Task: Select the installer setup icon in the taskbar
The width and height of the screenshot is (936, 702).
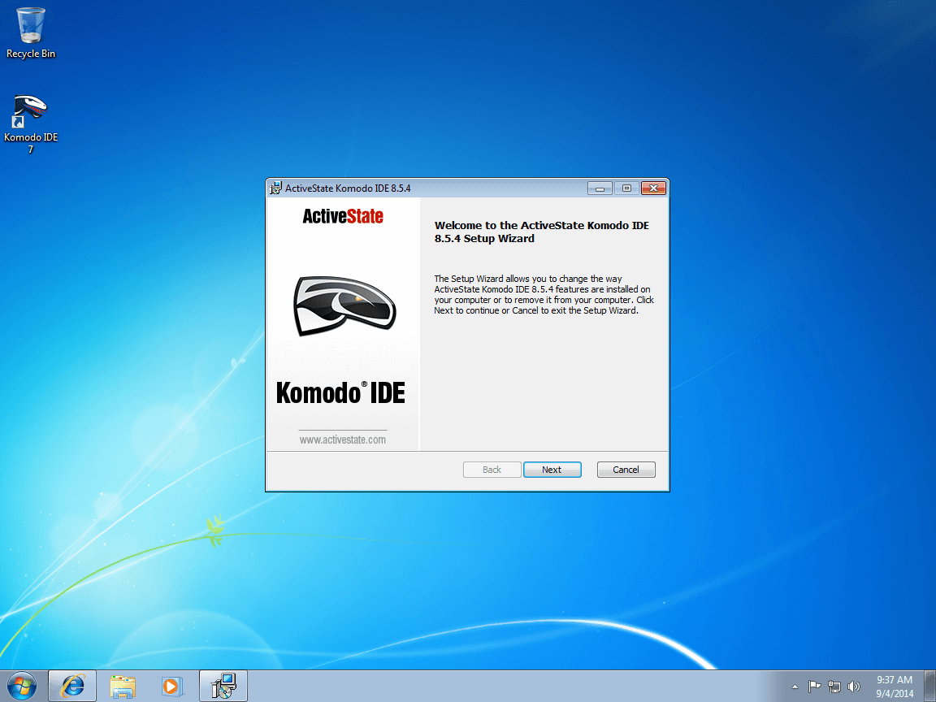Action: click(x=223, y=687)
